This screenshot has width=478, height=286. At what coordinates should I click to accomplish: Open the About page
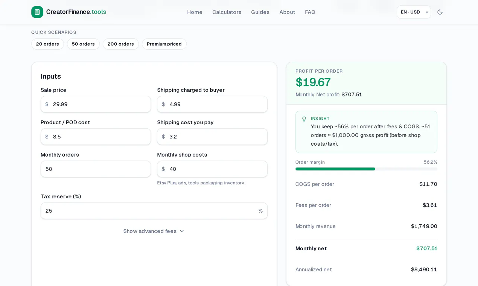[x=287, y=12]
